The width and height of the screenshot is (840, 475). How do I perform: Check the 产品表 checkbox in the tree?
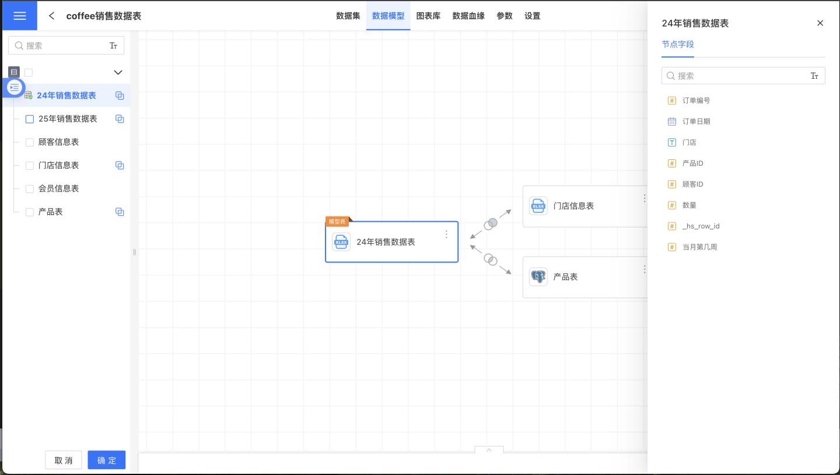point(30,212)
